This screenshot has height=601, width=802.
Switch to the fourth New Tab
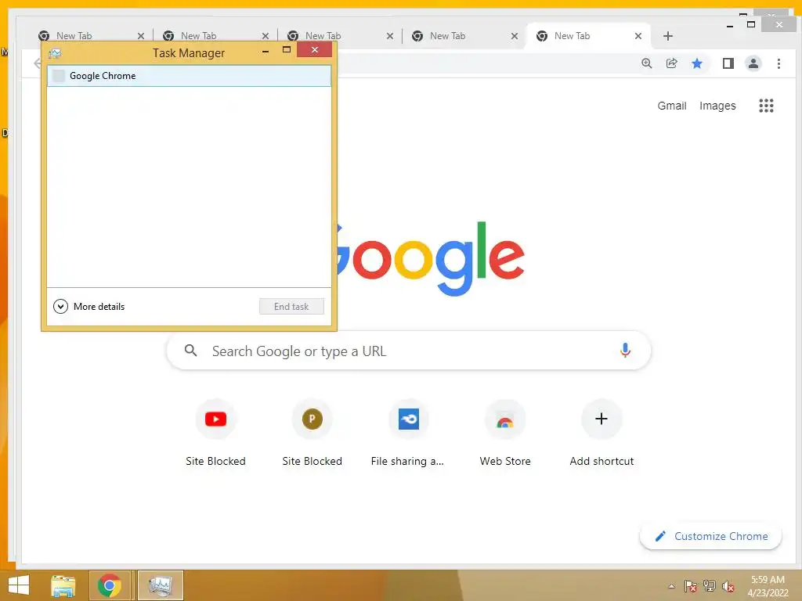464,36
